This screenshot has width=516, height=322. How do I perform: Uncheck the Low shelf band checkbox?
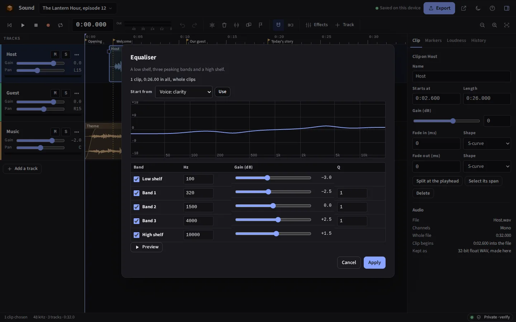(x=137, y=179)
